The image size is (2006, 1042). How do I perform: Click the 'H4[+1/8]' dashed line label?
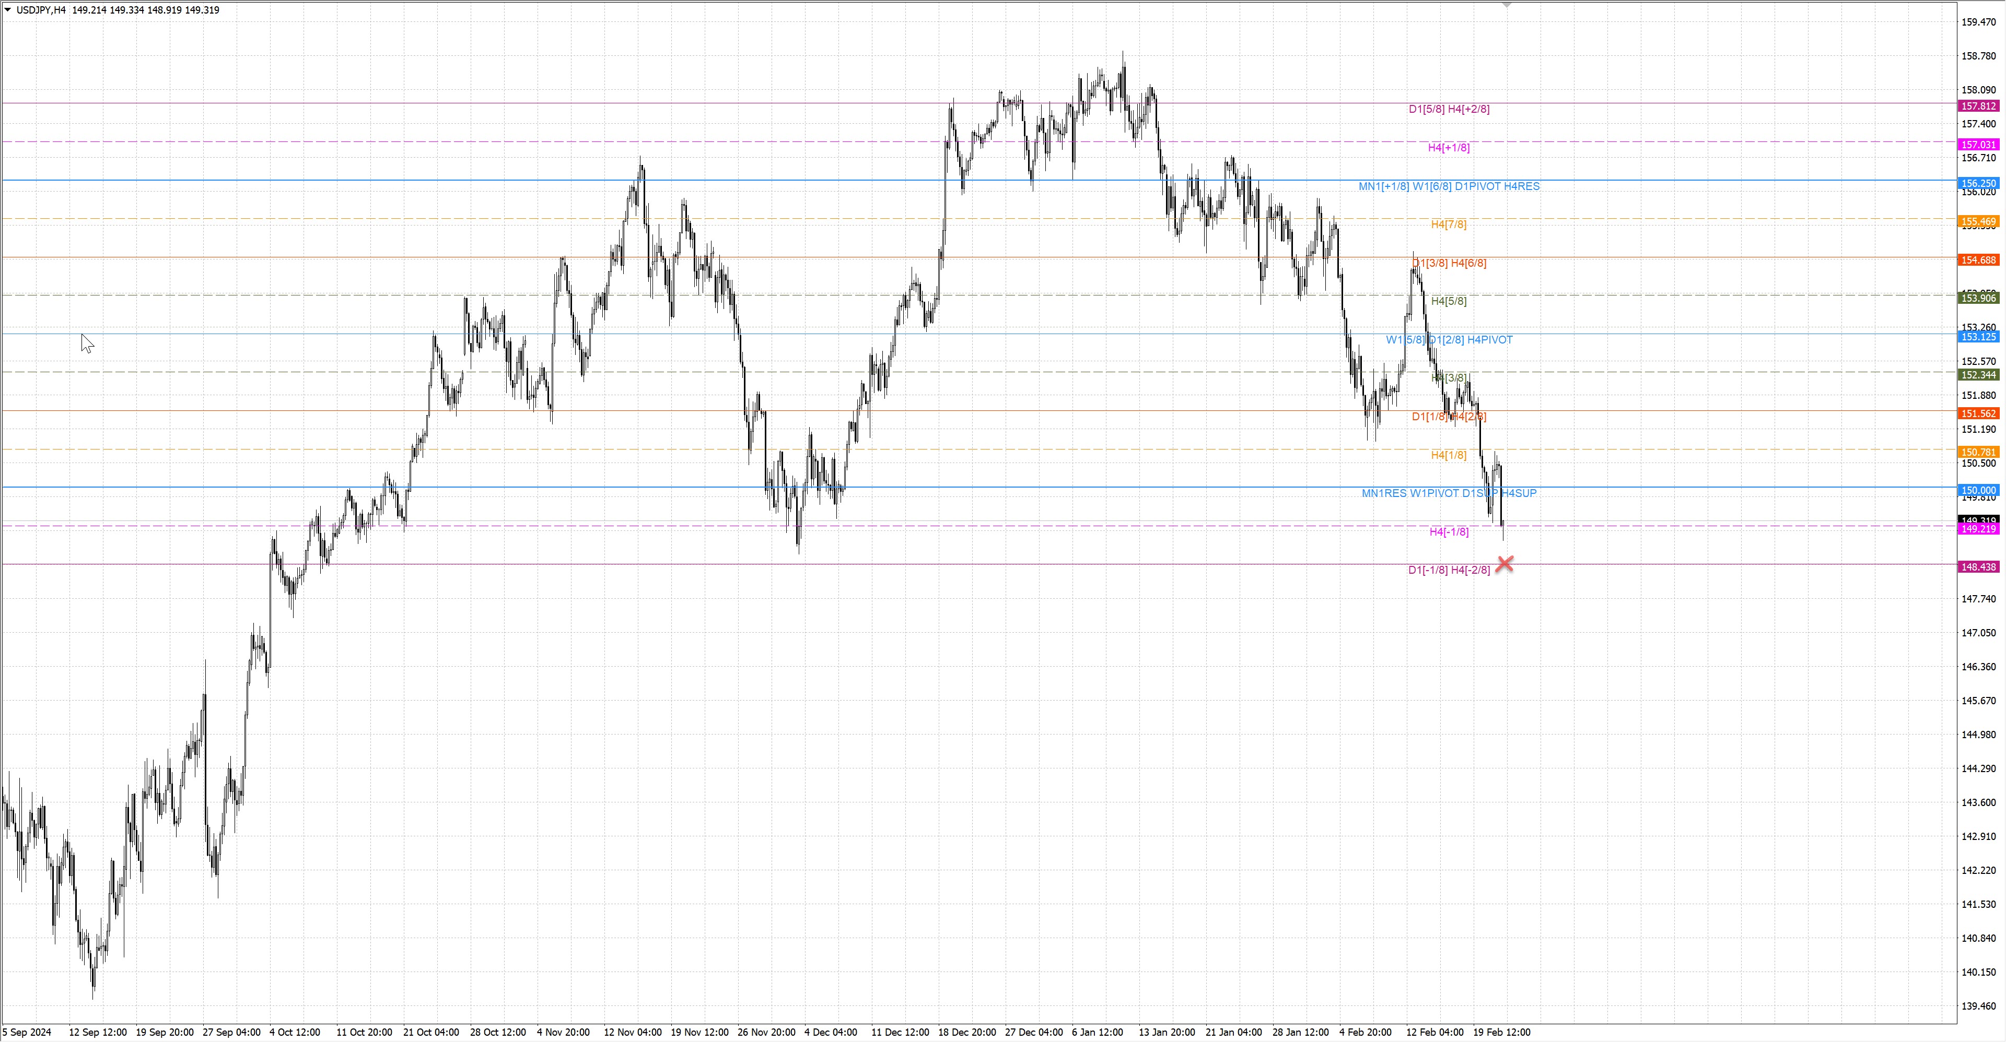(1449, 147)
